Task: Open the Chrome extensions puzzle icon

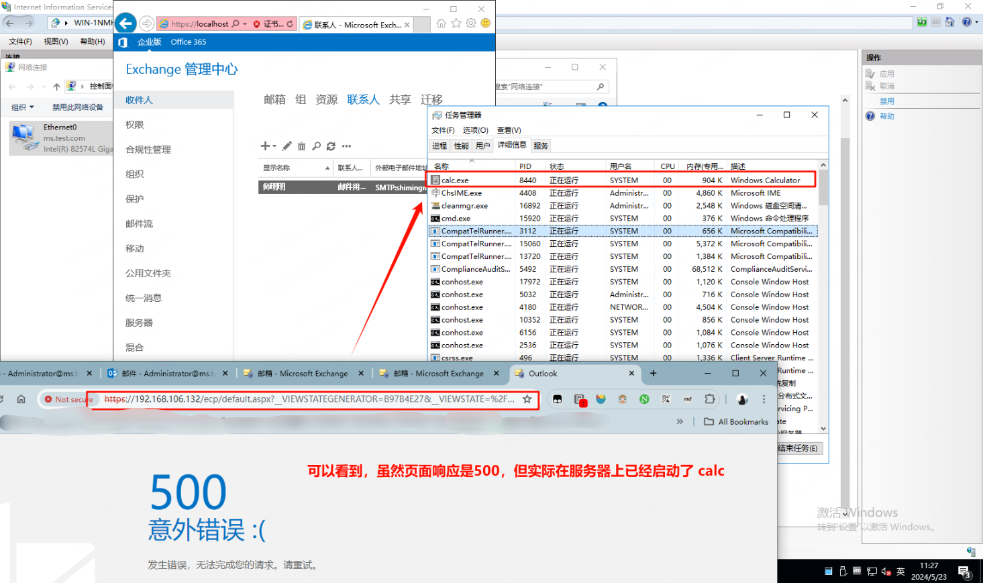Action: 709,399
